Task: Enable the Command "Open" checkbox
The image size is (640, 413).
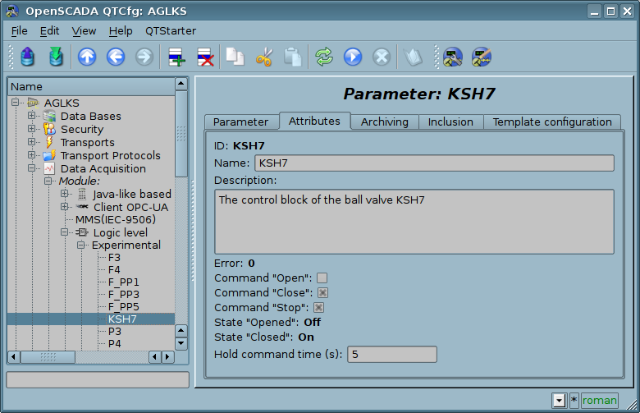Action: coord(322,278)
